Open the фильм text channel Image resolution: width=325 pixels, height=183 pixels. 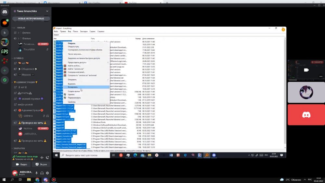pos(31,33)
